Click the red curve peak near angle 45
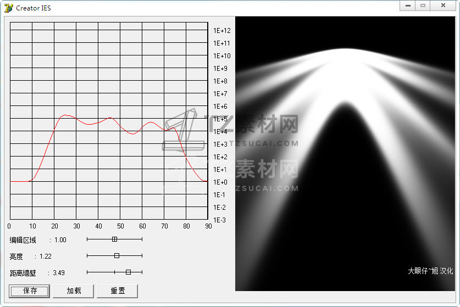The height and width of the screenshot is (307, 460). [110, 118]
